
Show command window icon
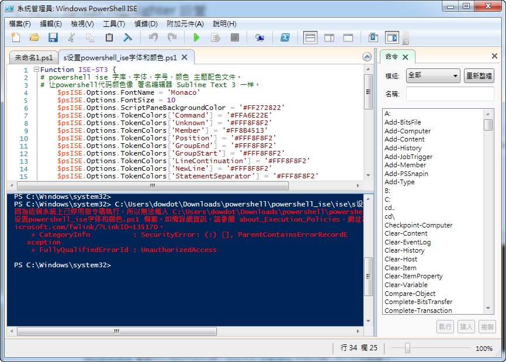[373, 38]
